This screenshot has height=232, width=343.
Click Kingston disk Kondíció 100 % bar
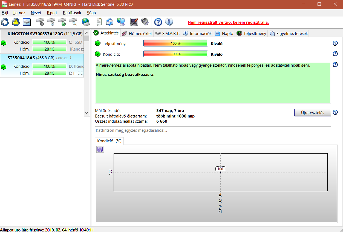(x=49, y=42)
